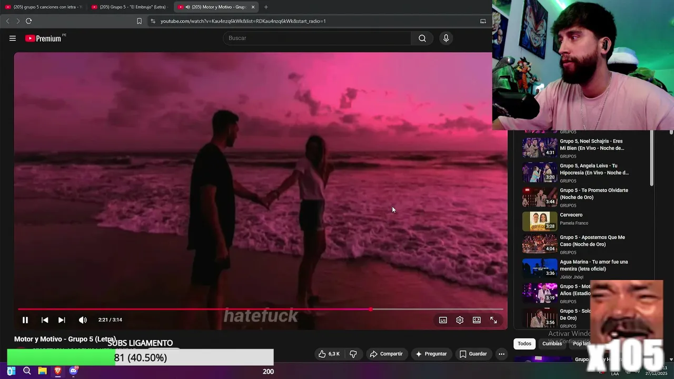The image size is (674, 379).
Task: Toggle subtitles in the video player
Action: (443, 320)
